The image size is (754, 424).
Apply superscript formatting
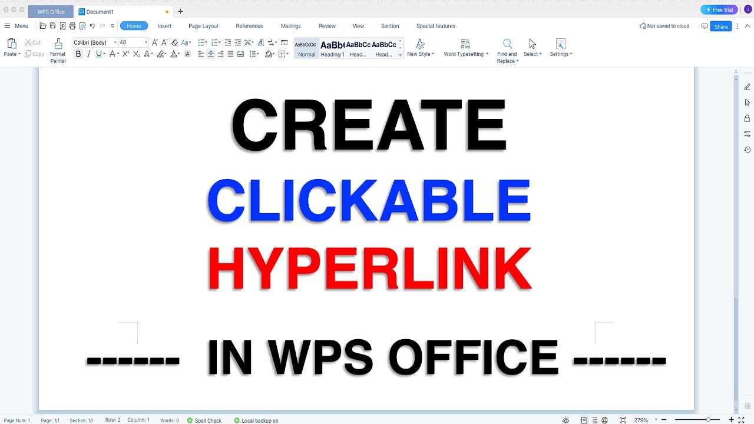tap(125, 54)
